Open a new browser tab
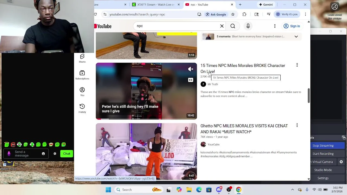This screenshot has height=195, width=347. click(x=240, y=5)
